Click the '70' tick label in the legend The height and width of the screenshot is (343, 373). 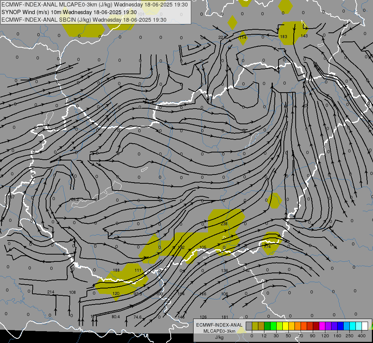click(x=301, y=336)
